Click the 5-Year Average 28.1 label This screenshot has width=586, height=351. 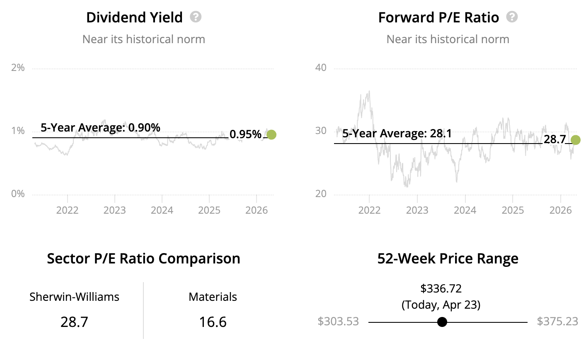click(397, 134)
